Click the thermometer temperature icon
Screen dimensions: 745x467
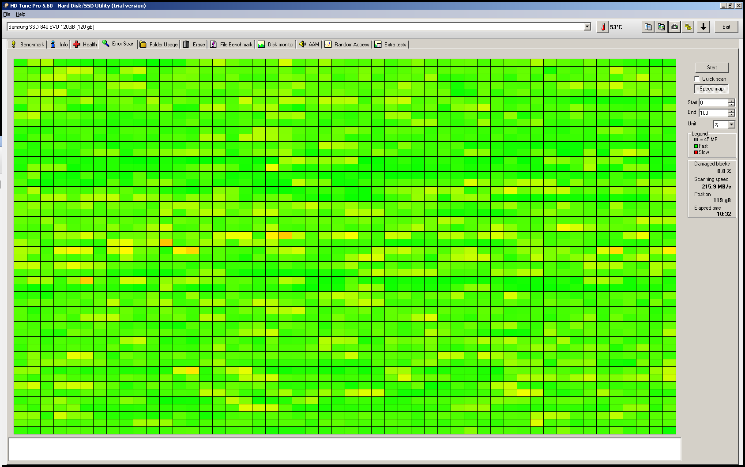tap(603, 27)
